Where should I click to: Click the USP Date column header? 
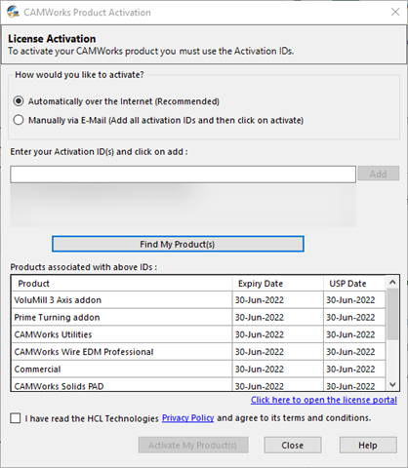(354, 284)
